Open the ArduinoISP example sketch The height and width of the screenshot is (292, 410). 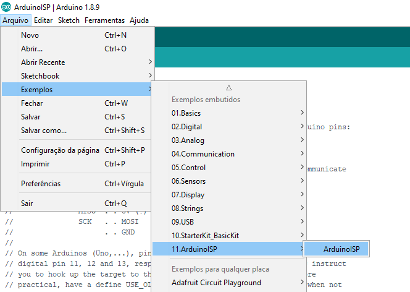(337, 249)
